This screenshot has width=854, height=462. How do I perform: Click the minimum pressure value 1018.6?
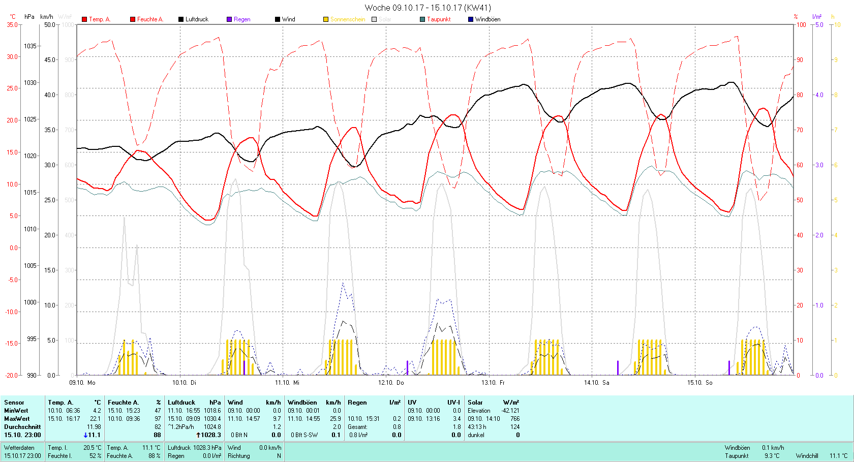click(212, 410)
